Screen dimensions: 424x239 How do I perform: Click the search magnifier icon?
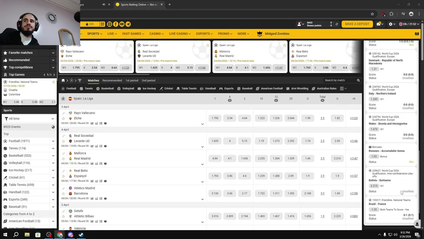tap(358, 80)
